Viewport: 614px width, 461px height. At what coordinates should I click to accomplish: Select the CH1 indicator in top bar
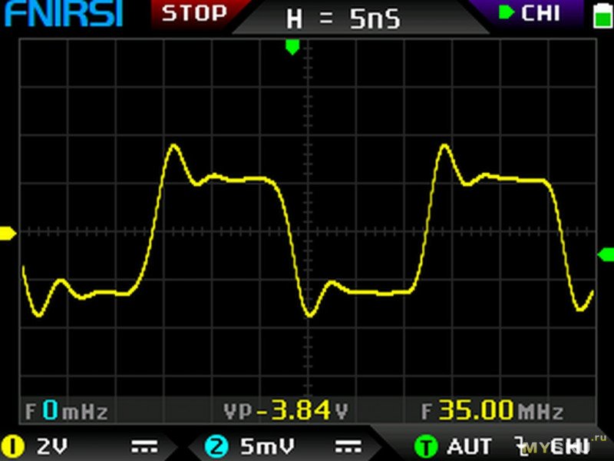[x=530, y=13]
